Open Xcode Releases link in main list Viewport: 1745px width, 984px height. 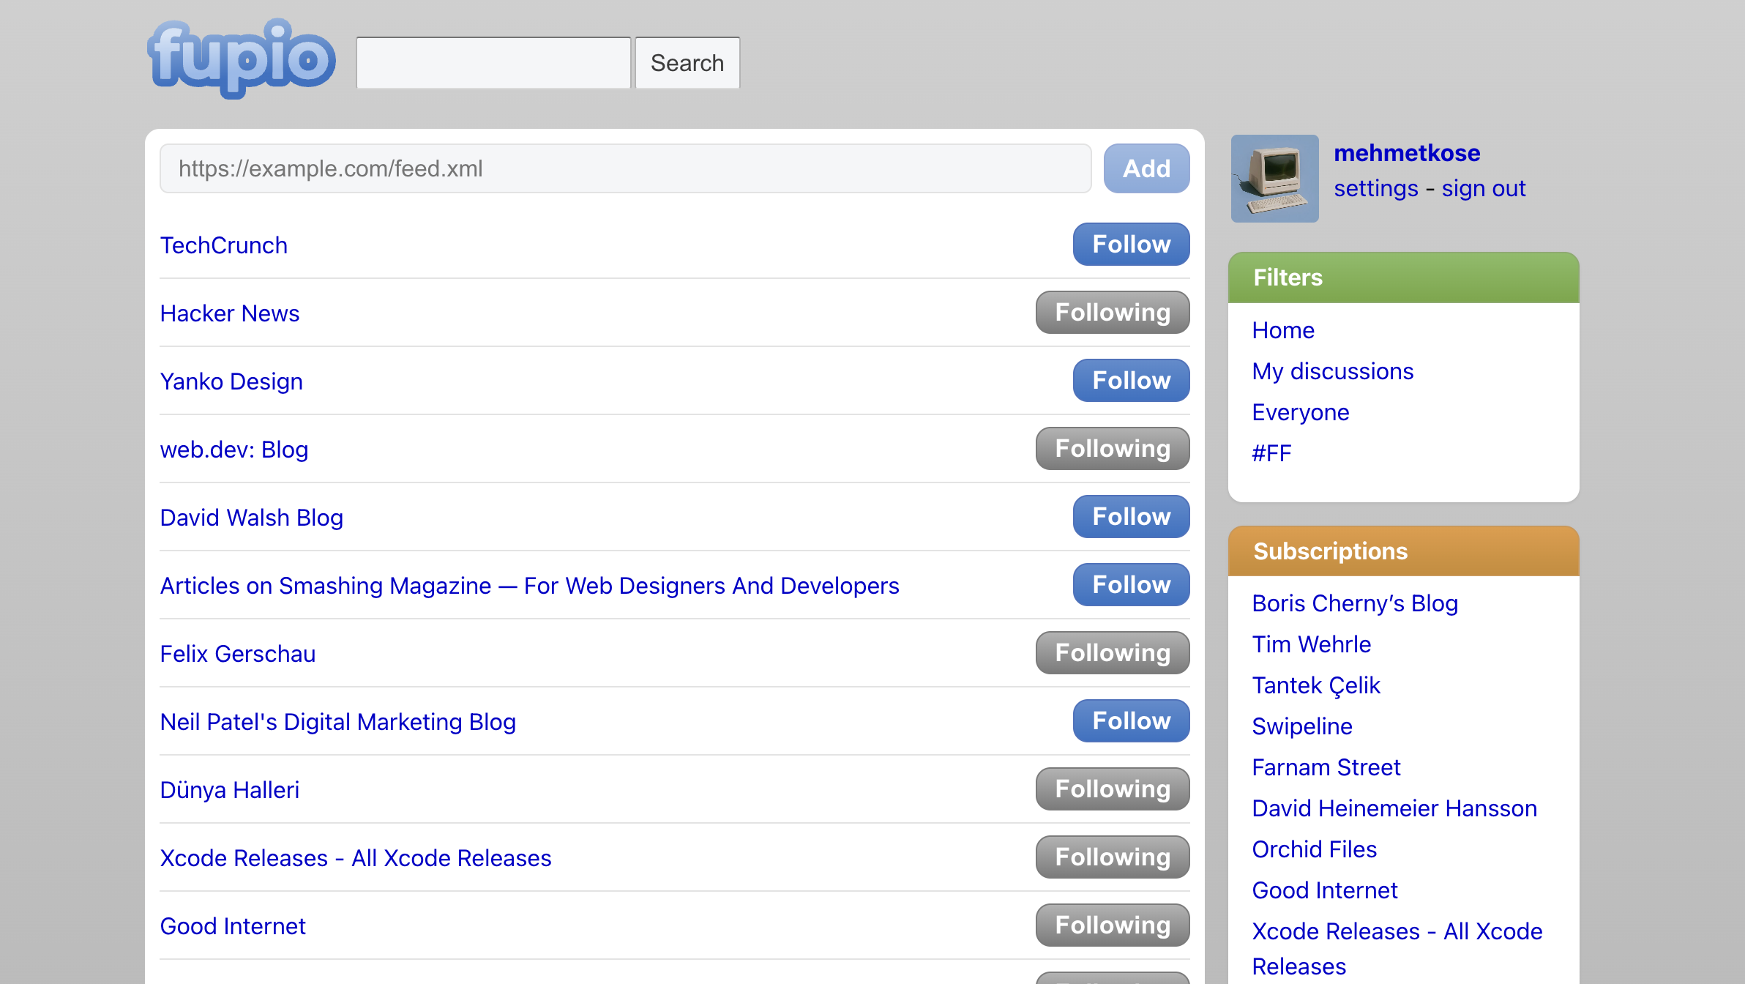coord(356,858)
